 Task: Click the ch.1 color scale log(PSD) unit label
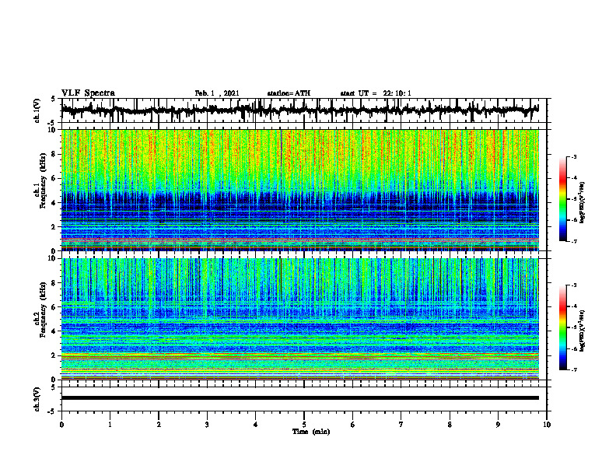point(583,202)
